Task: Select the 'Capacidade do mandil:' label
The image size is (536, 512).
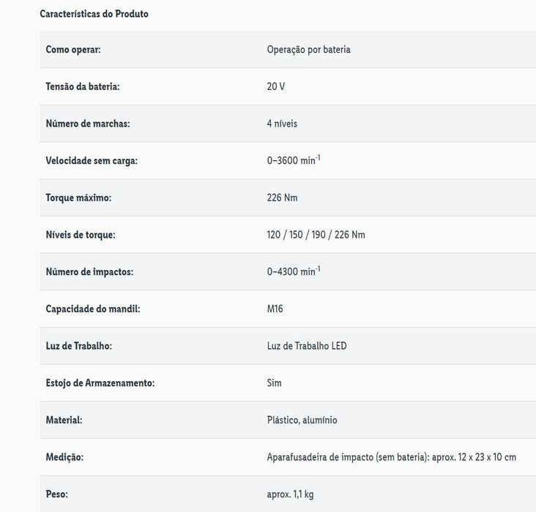Action: pos(93,309)
